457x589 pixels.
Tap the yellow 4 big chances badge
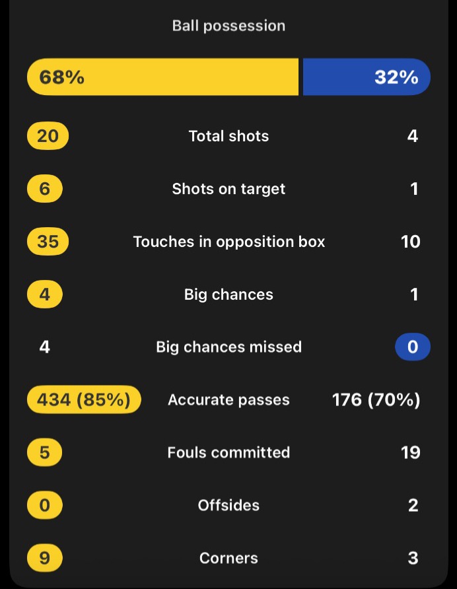pyautogui.click(x=45, y=294)
